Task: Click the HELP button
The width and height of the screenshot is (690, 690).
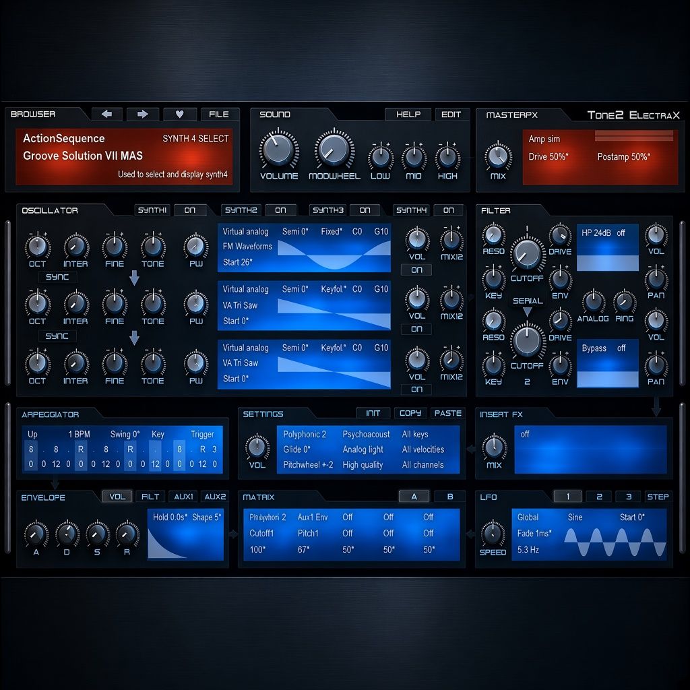Action: click(408, 115)
